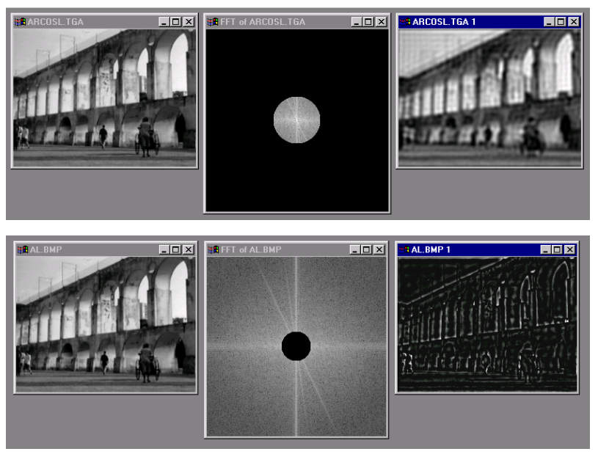This screenshot has width=598, height=457.
Task: Click the ARCOSL.TGA 1 window system icon
Action: pyautogui.click(x=405, y=22)
